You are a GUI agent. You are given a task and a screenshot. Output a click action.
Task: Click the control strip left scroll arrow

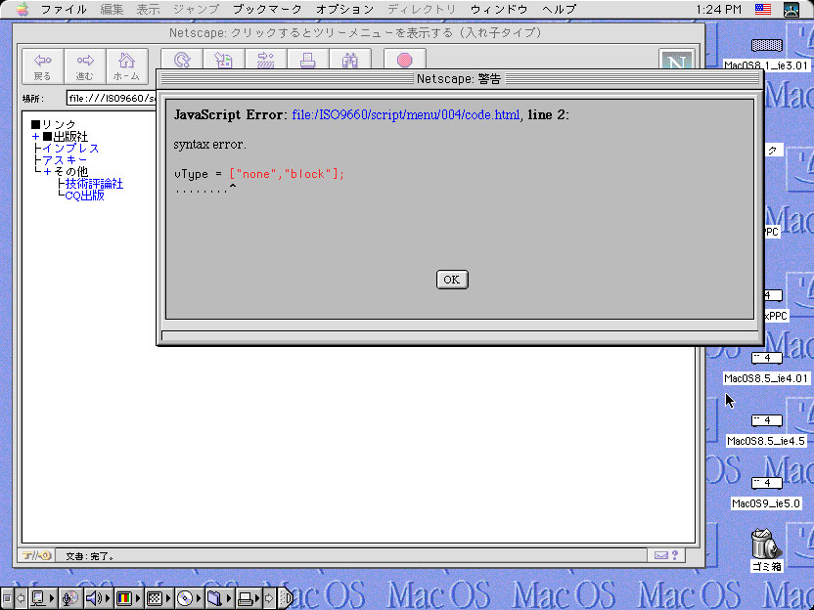(x=21, y=598)
